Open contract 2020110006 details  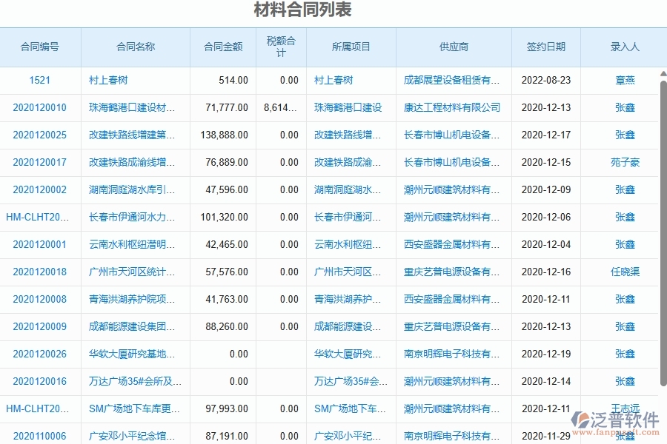[39, 436]
